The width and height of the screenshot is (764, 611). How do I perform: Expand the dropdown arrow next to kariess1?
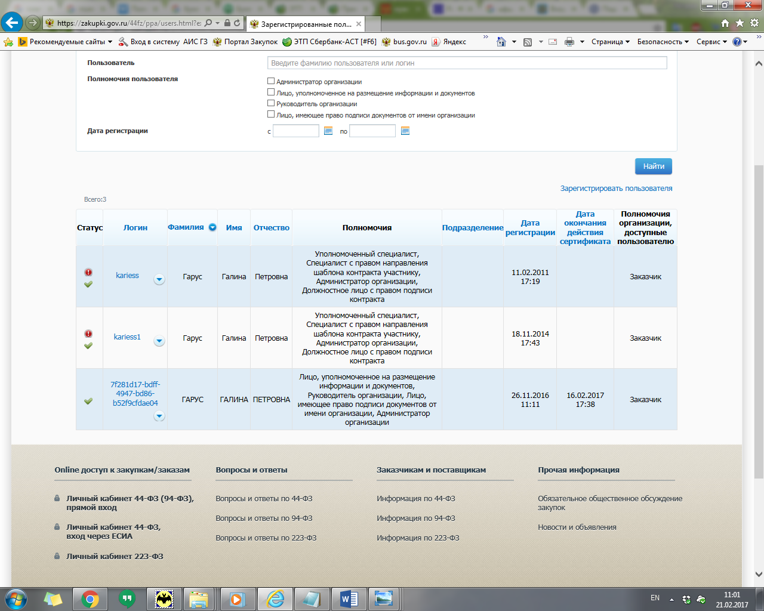(x=159, y=341)
